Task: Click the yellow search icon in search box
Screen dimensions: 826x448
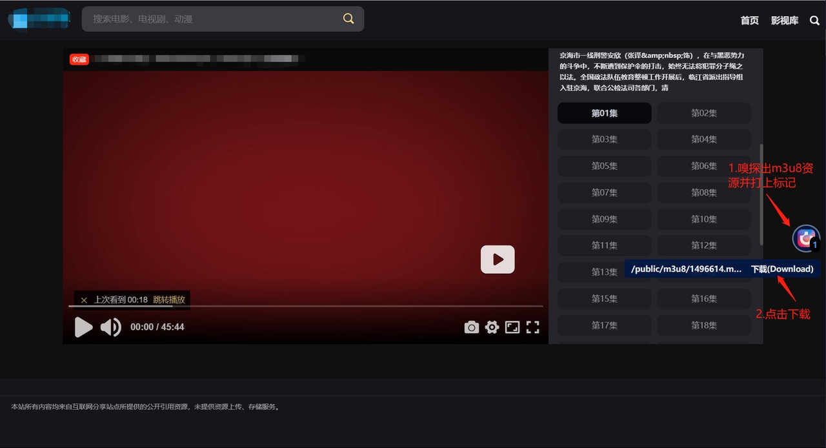Action: pos(348,19)
